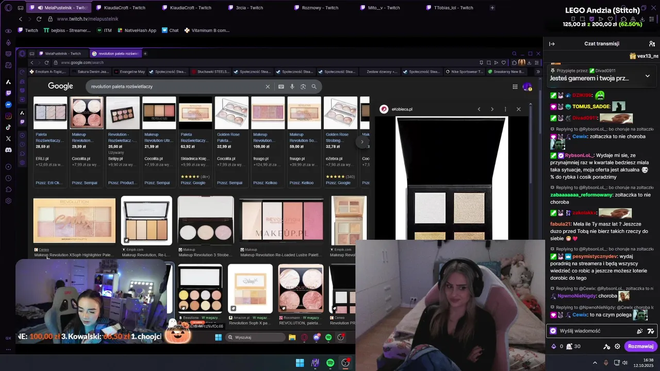Image resolution: width=660 pixels, height=371 pixels.
Task: Open the extensions cube icon
Action: (624, 19)
